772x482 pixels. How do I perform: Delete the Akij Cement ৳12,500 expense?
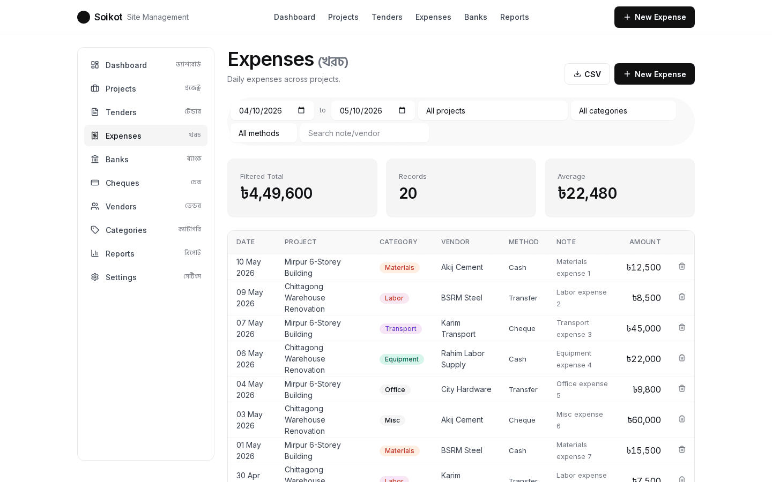pos(682,266)
